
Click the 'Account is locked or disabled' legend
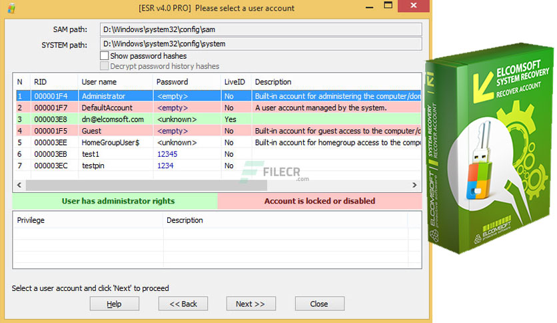click(x=320, y=201)
